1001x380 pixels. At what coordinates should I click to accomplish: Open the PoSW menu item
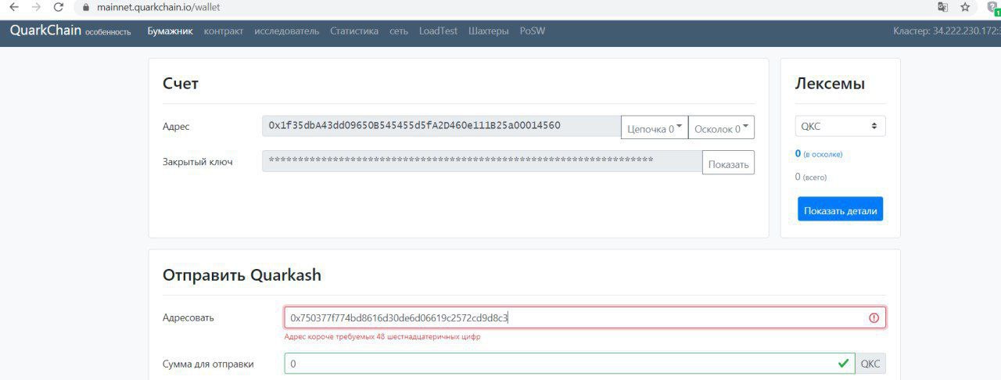[533, 31]
